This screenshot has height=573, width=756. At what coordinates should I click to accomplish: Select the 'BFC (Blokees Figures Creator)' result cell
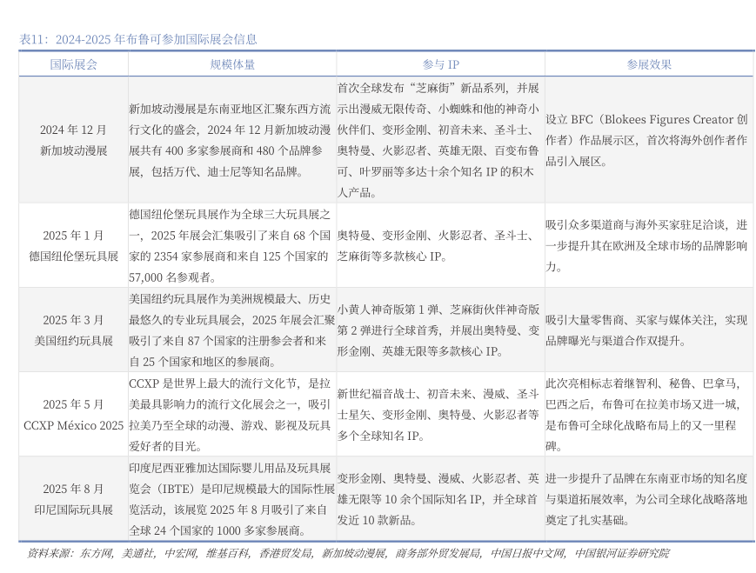pyautogui.click(x=648, y=140)
